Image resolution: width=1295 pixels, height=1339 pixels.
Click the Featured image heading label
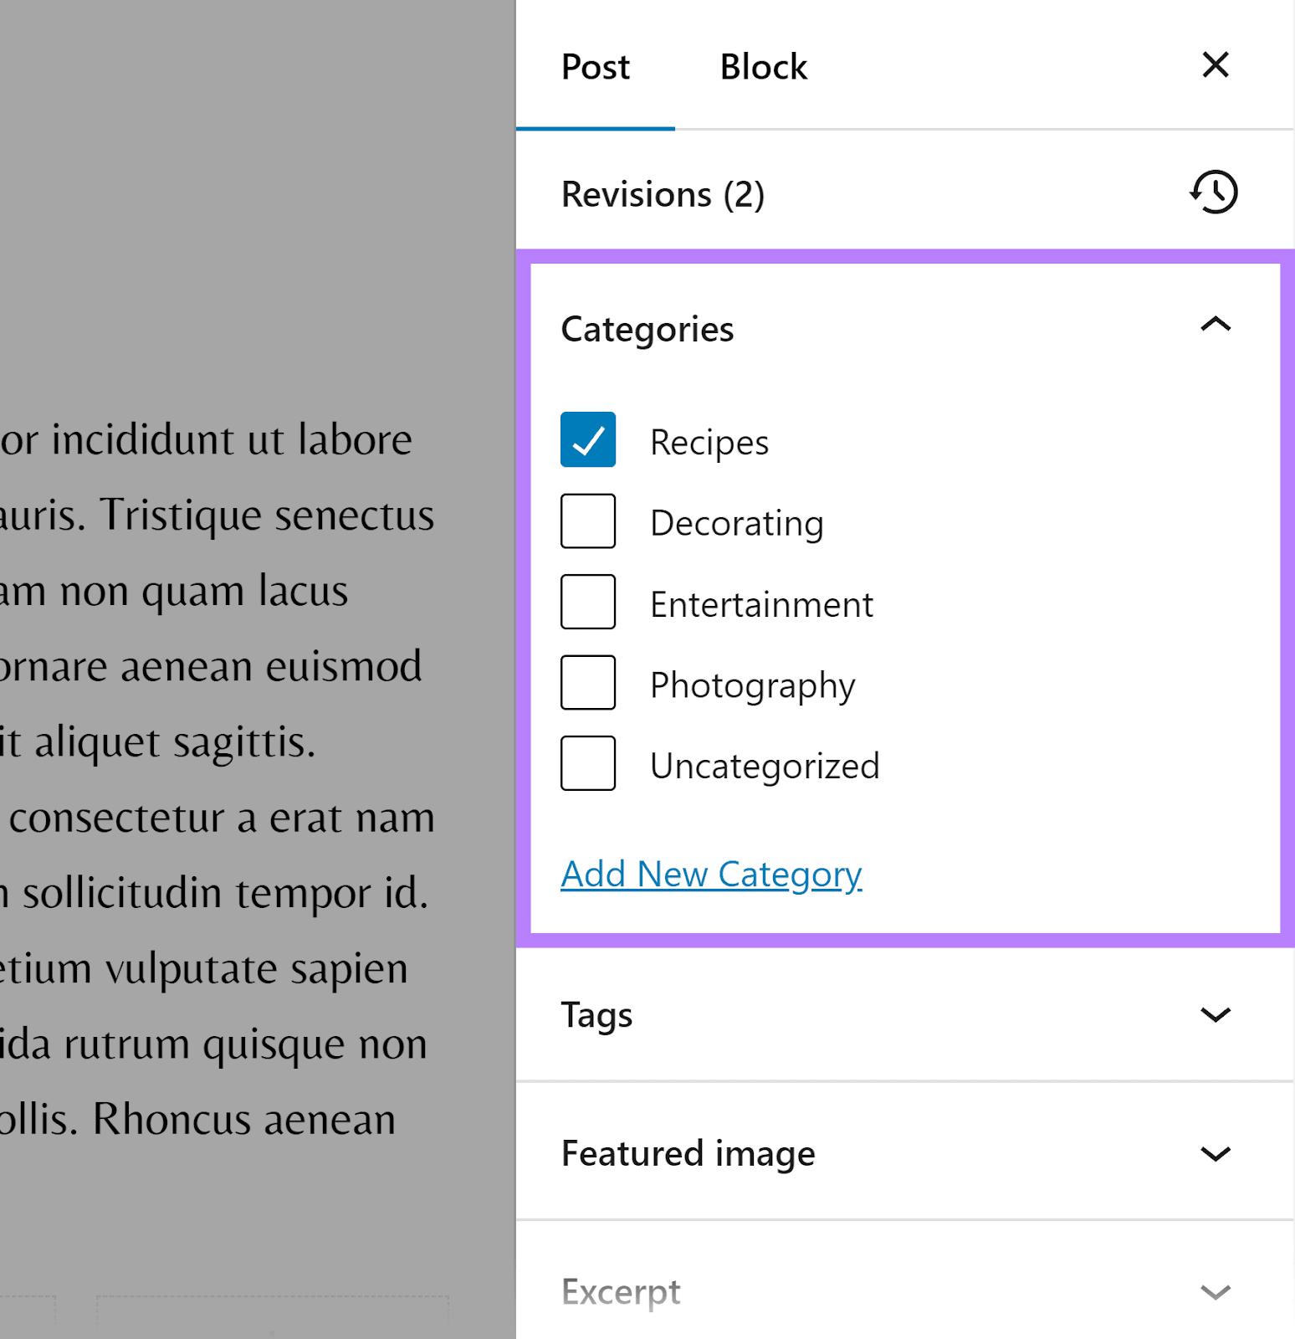687,1152
